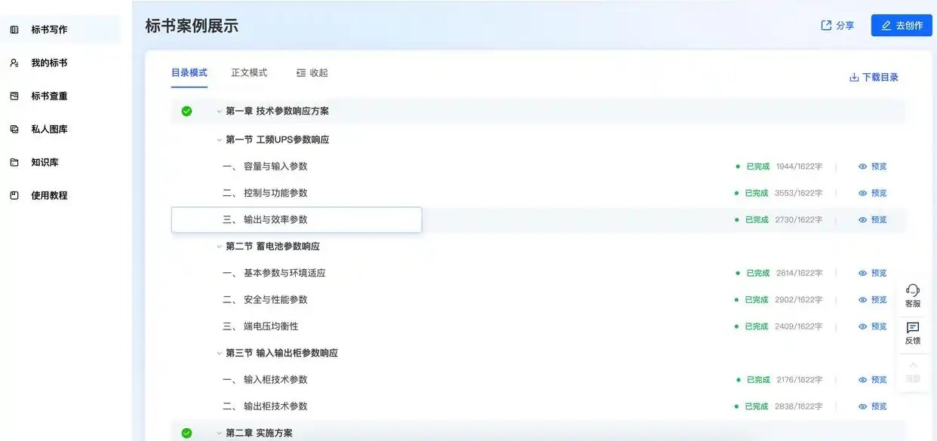
Task: Click the 去创作 button
Action: (901, 25)
